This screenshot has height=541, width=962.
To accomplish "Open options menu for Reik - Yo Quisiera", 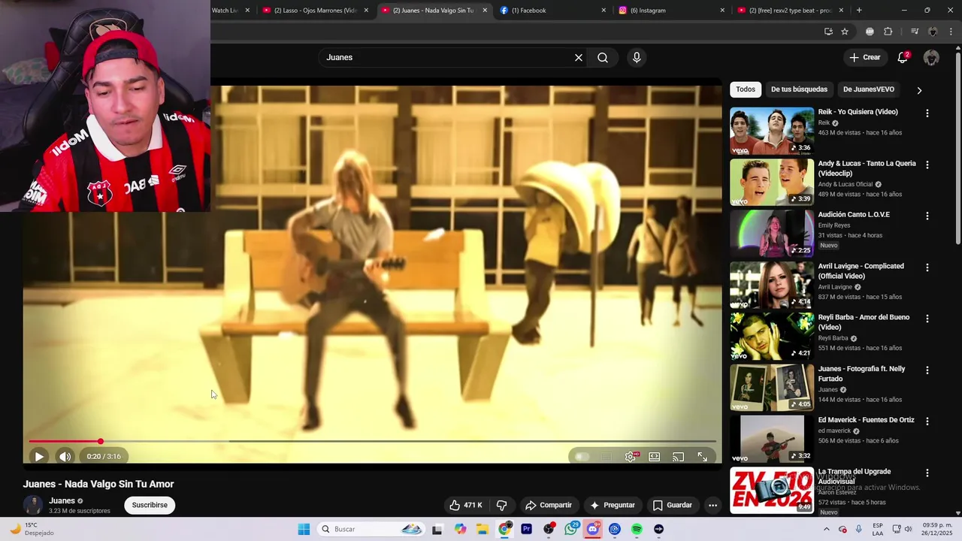I will [x=927, y=113].
